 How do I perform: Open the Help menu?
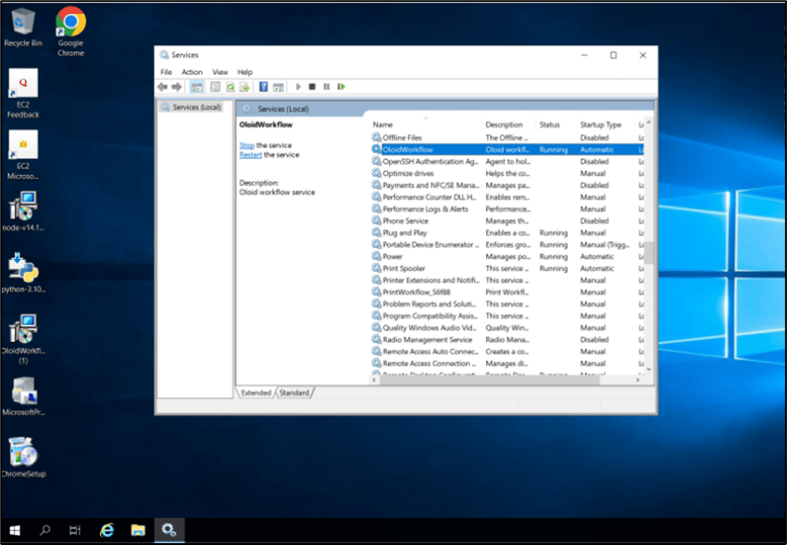(x=245, y=72)
